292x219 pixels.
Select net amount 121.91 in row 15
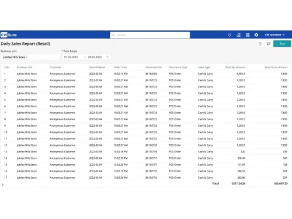[241, 165]
